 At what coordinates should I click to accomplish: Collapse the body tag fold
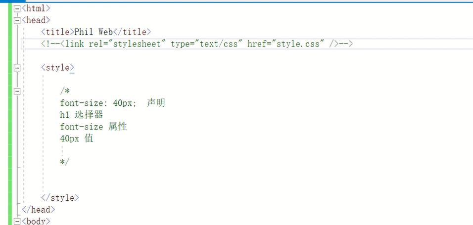(17, 221)
